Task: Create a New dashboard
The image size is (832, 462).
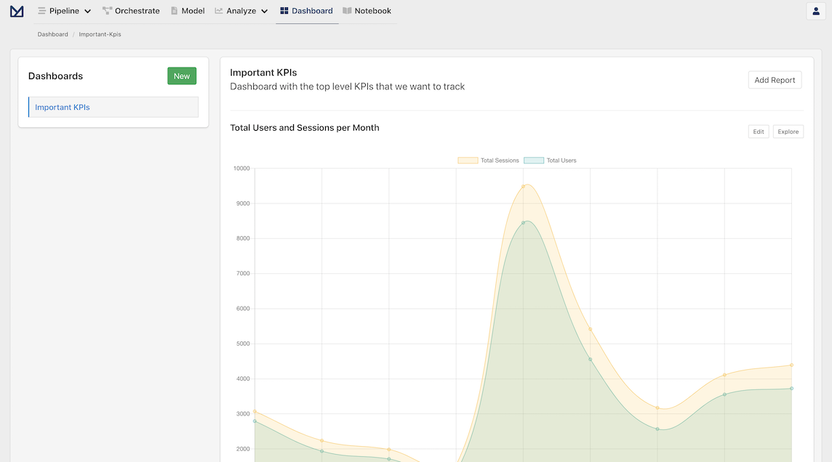Action: [x=182, y=76]
